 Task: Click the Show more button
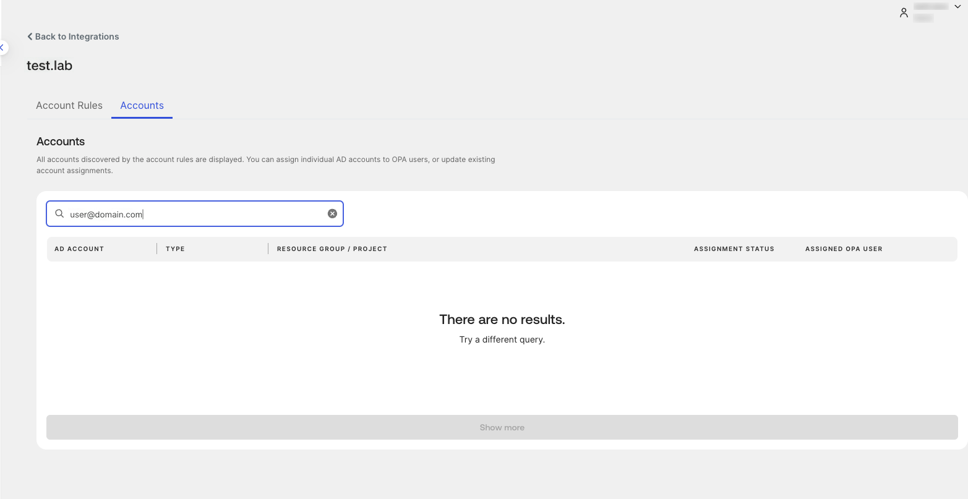click(502, 427)
